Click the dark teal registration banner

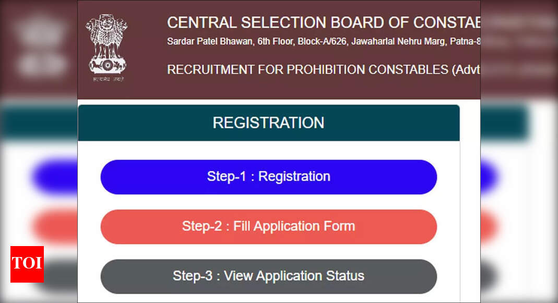268,122
